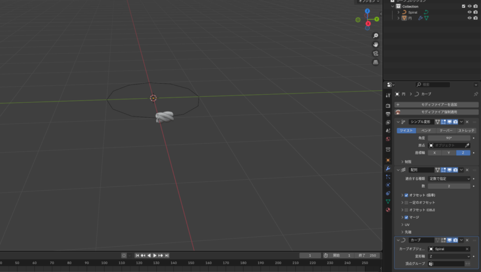
Task: Click the pin icon in properties header
Action: pyautogui.click(x=476, y=94)
